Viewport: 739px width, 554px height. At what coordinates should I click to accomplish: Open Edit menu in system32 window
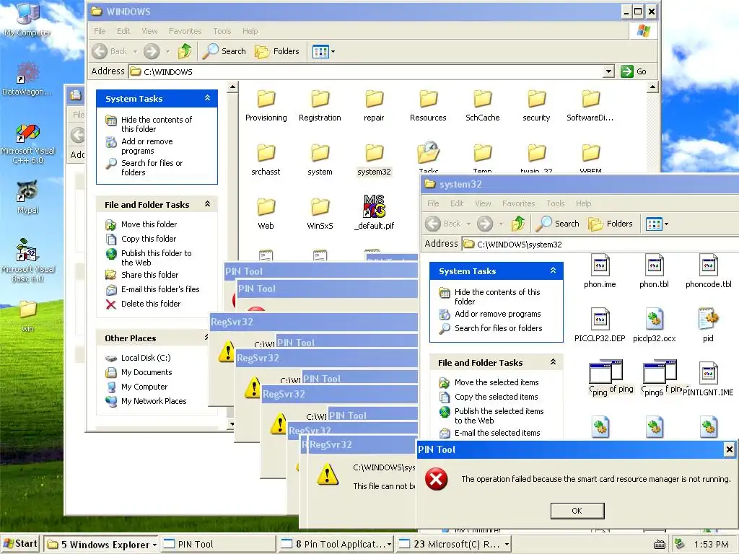click(x=457, y=203)
